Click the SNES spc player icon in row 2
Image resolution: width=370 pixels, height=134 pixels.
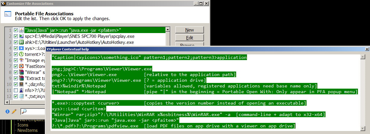tap(21, 36)
